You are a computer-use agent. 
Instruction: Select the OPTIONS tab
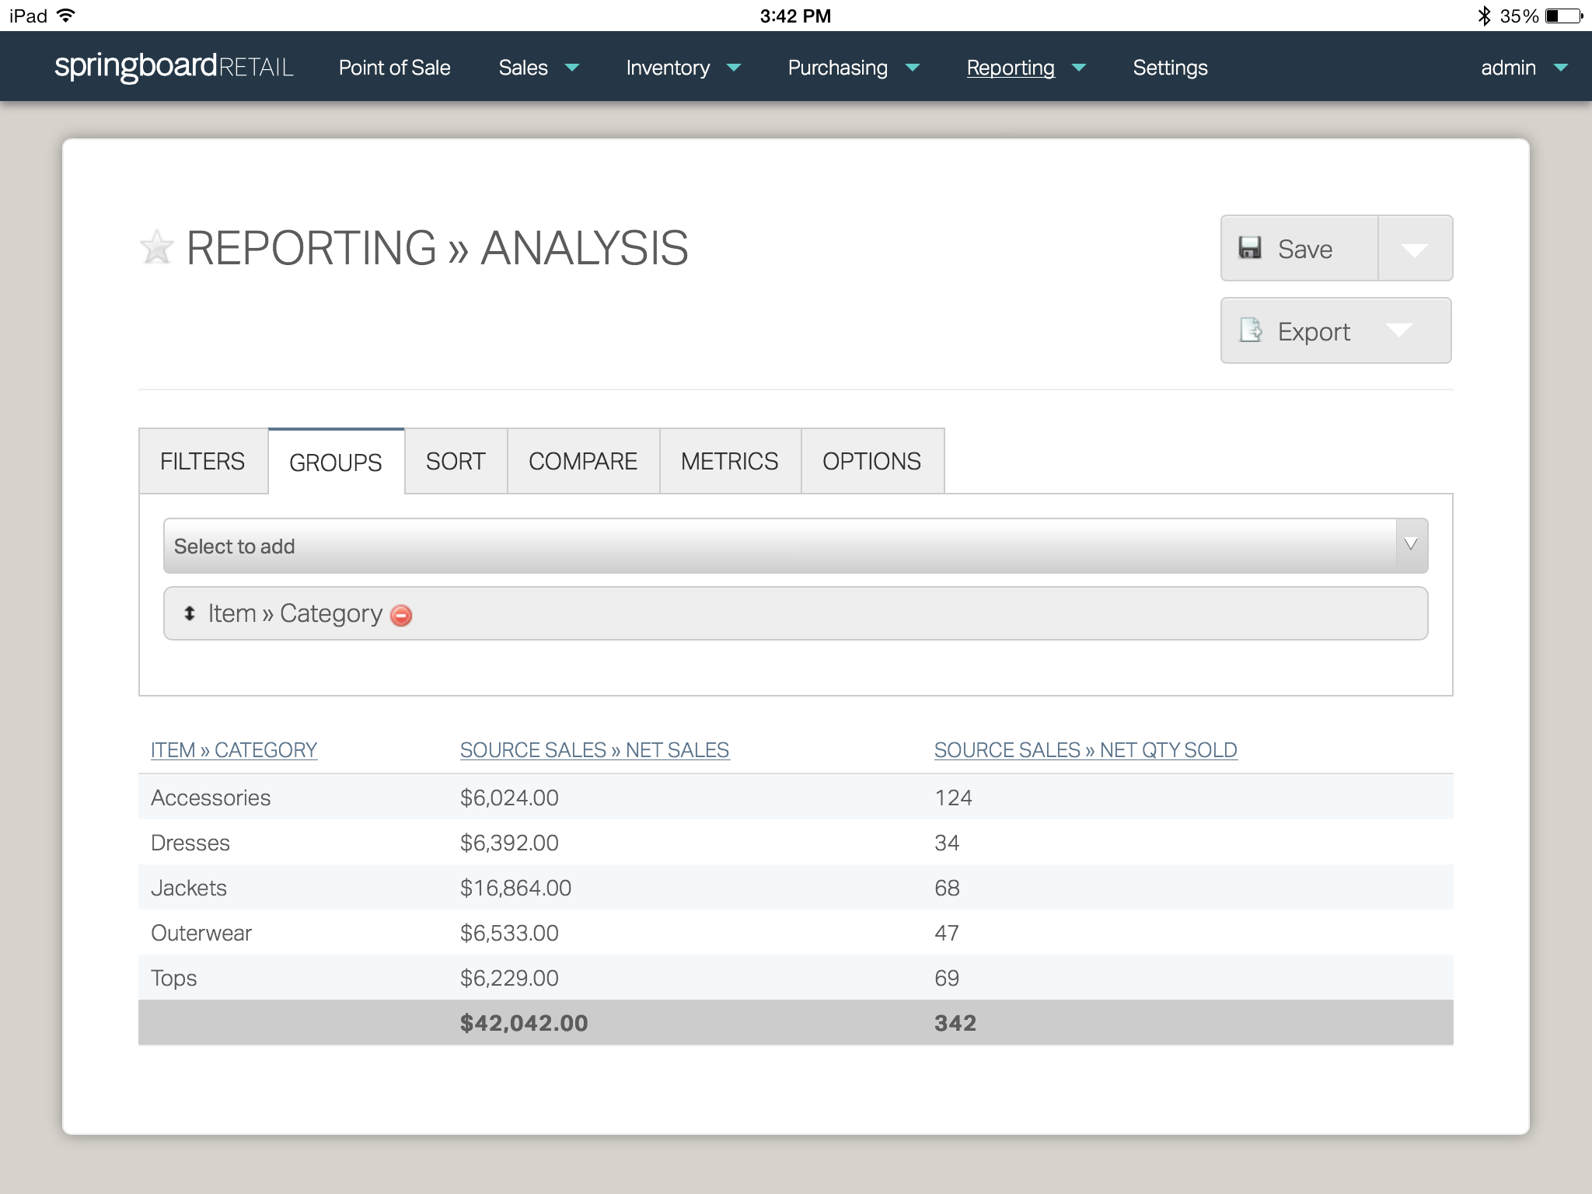click(871, 461)
